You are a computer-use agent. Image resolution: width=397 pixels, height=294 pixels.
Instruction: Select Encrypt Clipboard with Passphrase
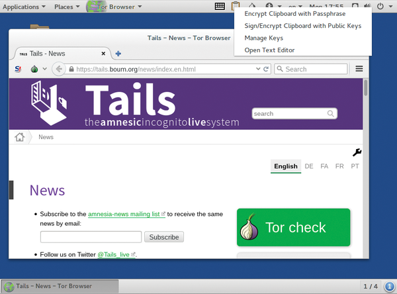(x=295, y=14)
